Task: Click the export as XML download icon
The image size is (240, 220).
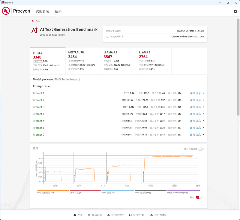Action: pyautogui.click(x=151, y=215)
